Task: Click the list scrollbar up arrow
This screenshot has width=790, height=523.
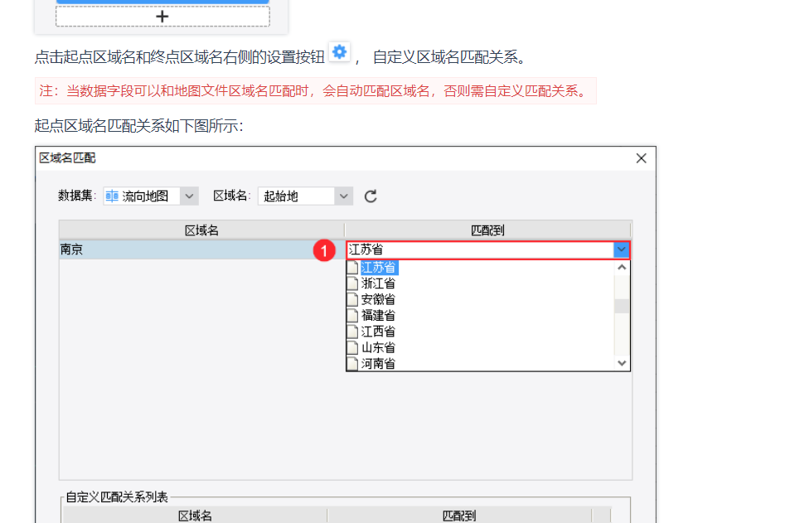Action: click(622, 267)
